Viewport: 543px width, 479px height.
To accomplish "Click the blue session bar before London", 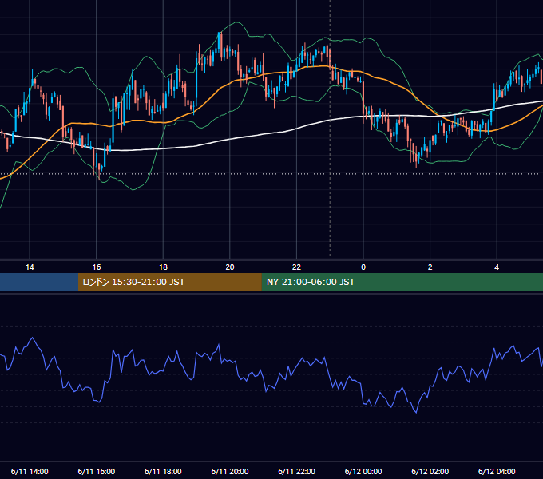I will (x=39, y=282).
